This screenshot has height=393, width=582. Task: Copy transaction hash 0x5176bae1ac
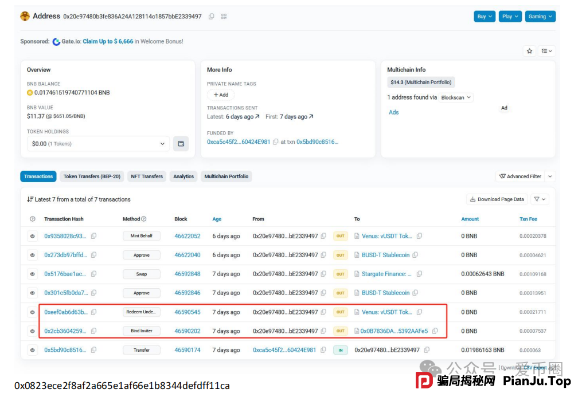click(x=93, y=274)
